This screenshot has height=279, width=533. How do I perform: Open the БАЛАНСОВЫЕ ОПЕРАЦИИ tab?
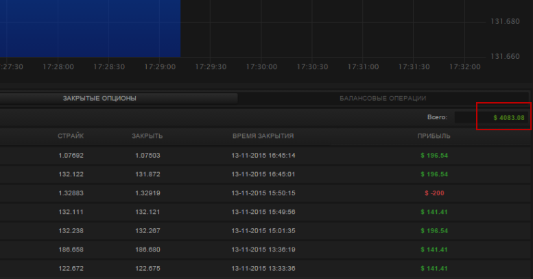click(383, 99)
